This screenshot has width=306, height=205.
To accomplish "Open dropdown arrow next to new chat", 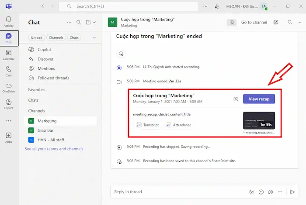I will point(94,22).
